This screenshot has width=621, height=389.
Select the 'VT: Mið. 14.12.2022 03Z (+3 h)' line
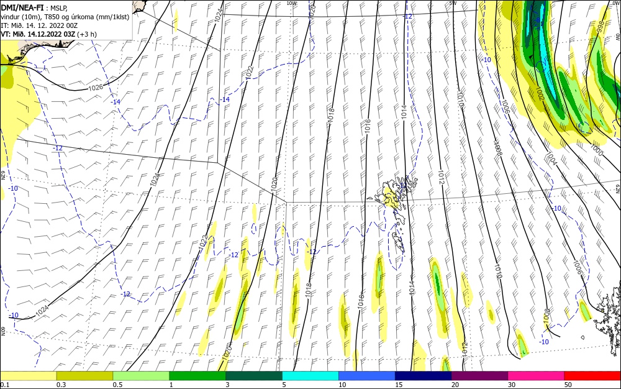pos(48,34)
